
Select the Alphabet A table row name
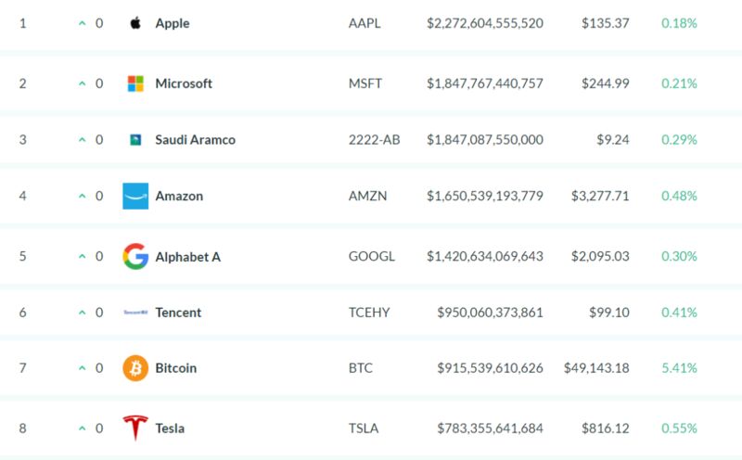point(188,257)
